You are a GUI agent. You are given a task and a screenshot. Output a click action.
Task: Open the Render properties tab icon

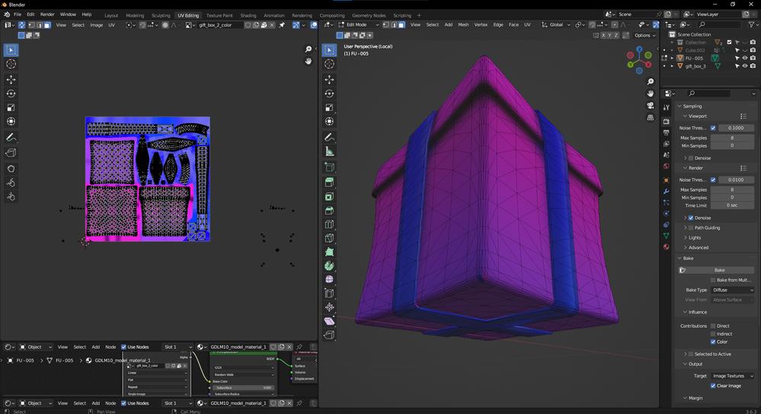[667, 122]
